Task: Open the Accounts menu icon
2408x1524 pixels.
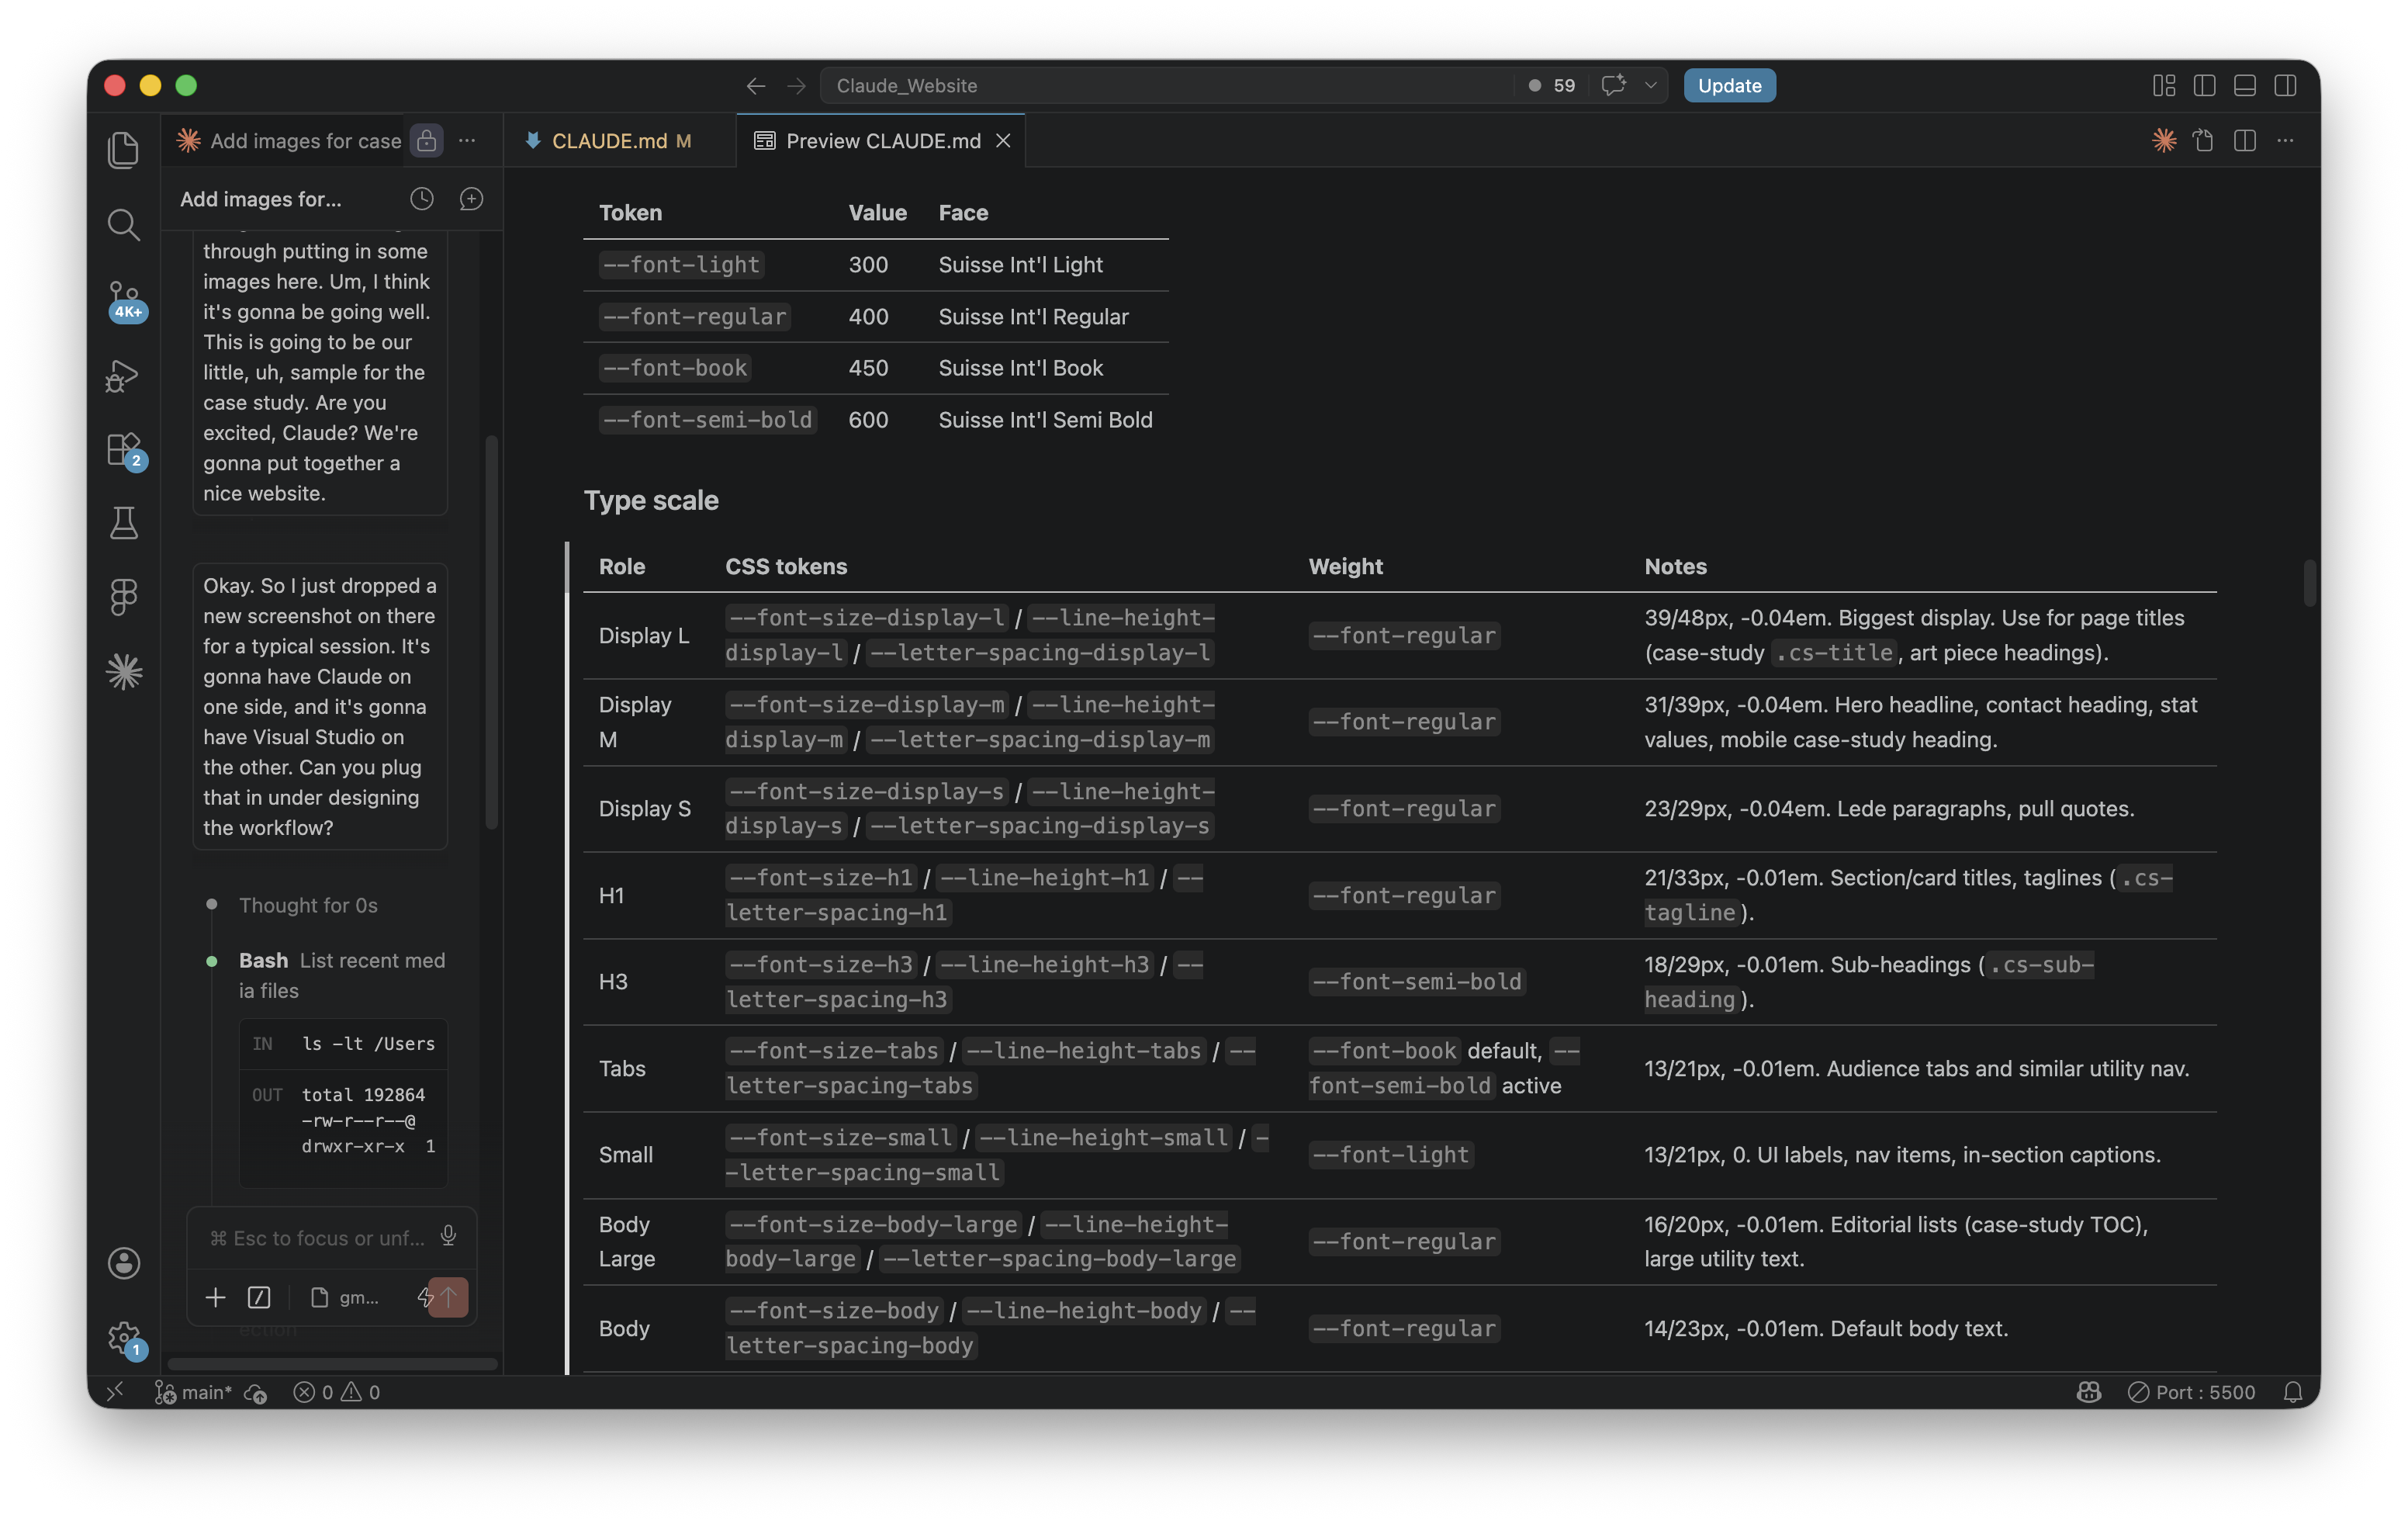Action: [123, 1263]
